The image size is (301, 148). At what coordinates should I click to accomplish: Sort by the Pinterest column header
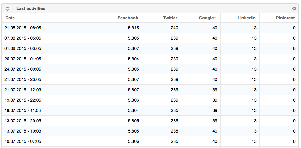285,18
